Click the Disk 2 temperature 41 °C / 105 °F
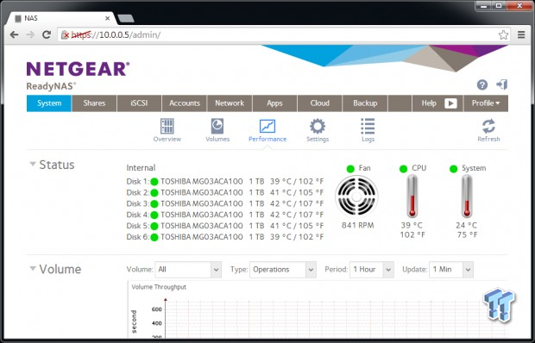 (297, 193)
